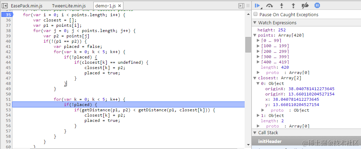Screen dimensions: 361x149
Task: Expand closest item 1 Object
Action: pyautogui.click(x=258, y=116)
